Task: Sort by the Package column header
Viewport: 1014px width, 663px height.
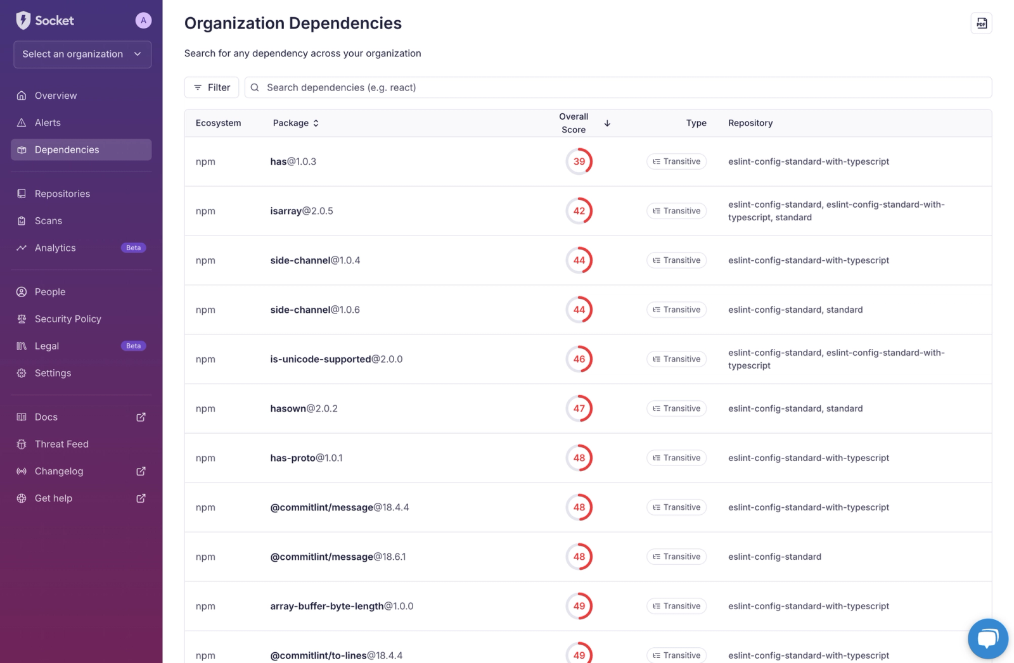Action: tap(296, 123)
